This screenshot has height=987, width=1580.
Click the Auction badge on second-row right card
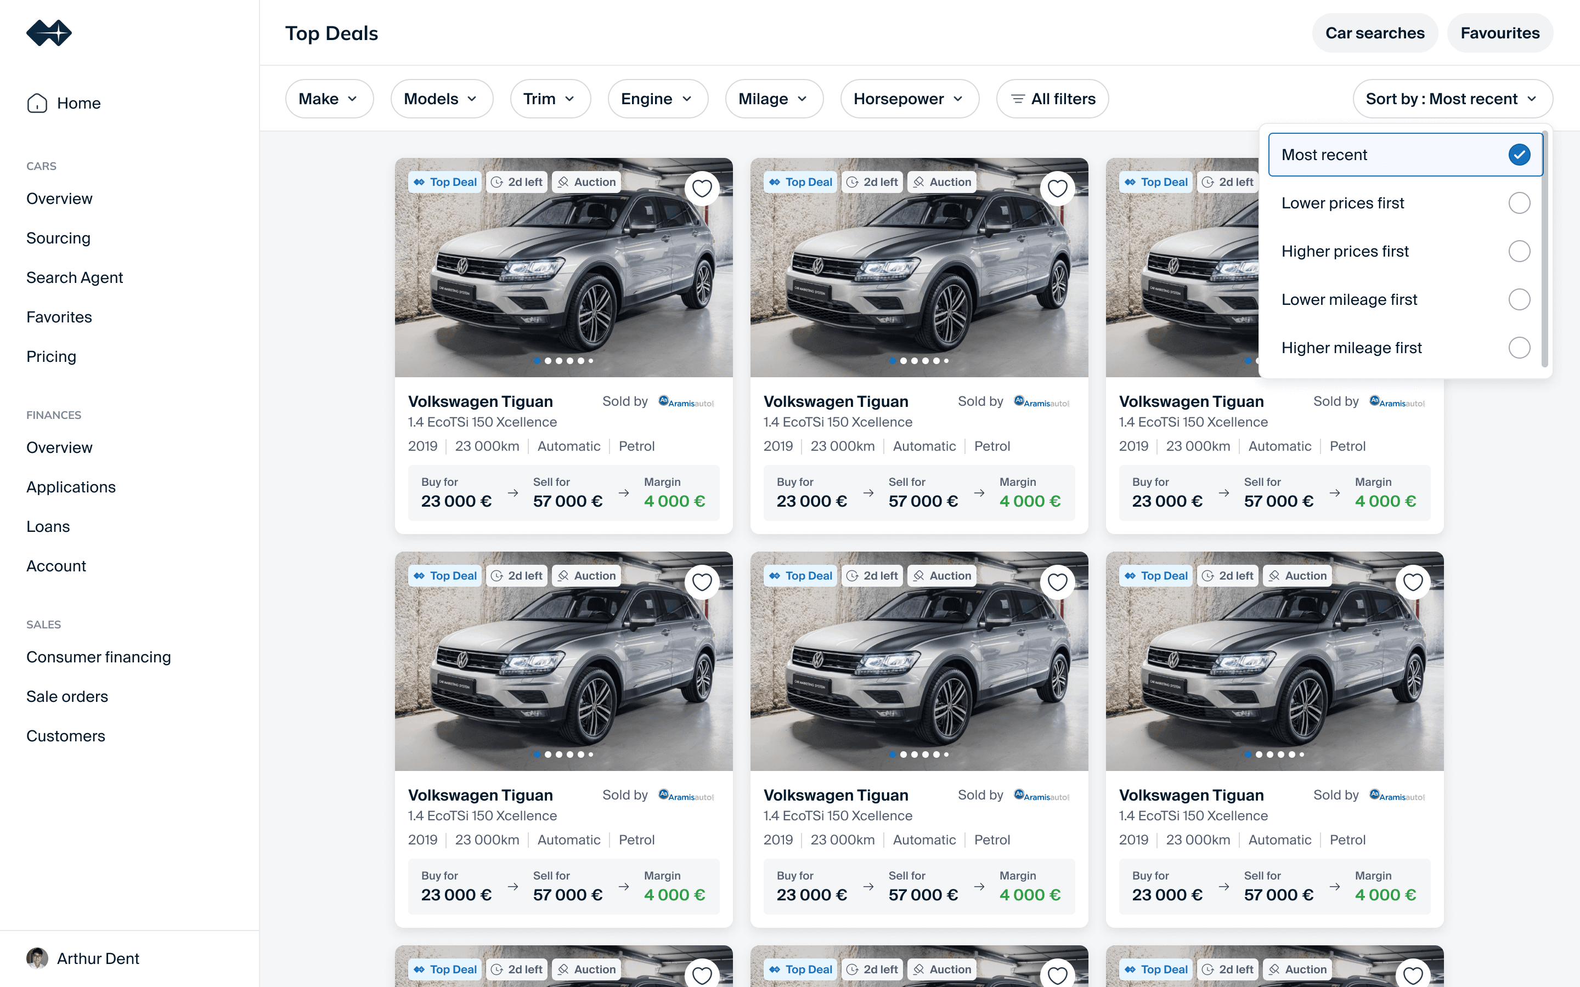[x=1298, y=576]
